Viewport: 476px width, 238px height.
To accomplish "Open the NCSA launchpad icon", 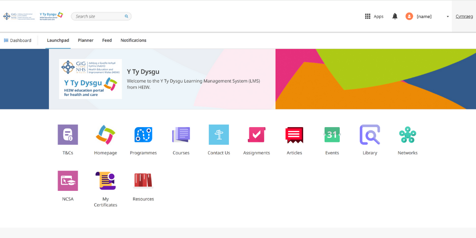I will coord(68,180).
